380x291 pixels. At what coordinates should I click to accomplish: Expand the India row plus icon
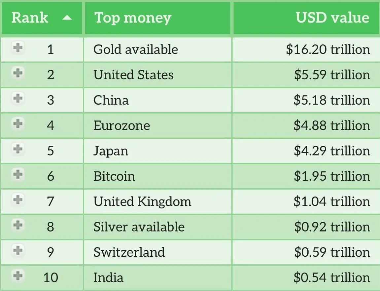point(18,275)
